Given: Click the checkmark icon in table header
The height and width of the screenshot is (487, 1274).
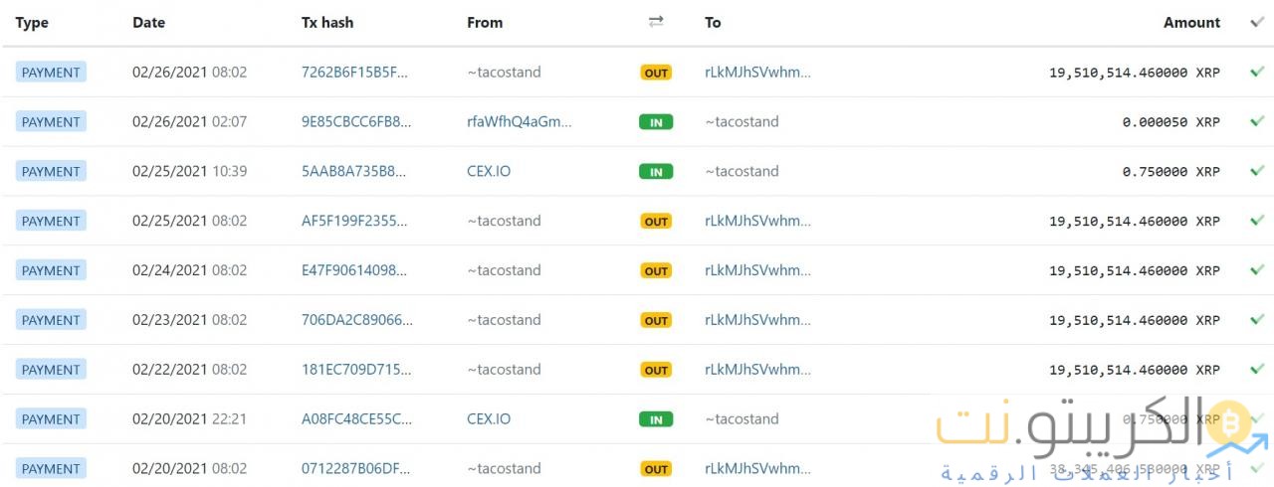Looking at the screenshot, I should point(1257,22).
